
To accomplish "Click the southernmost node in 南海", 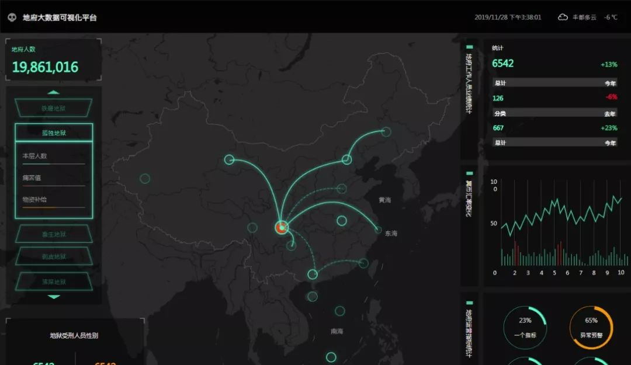I will (331, 357).
